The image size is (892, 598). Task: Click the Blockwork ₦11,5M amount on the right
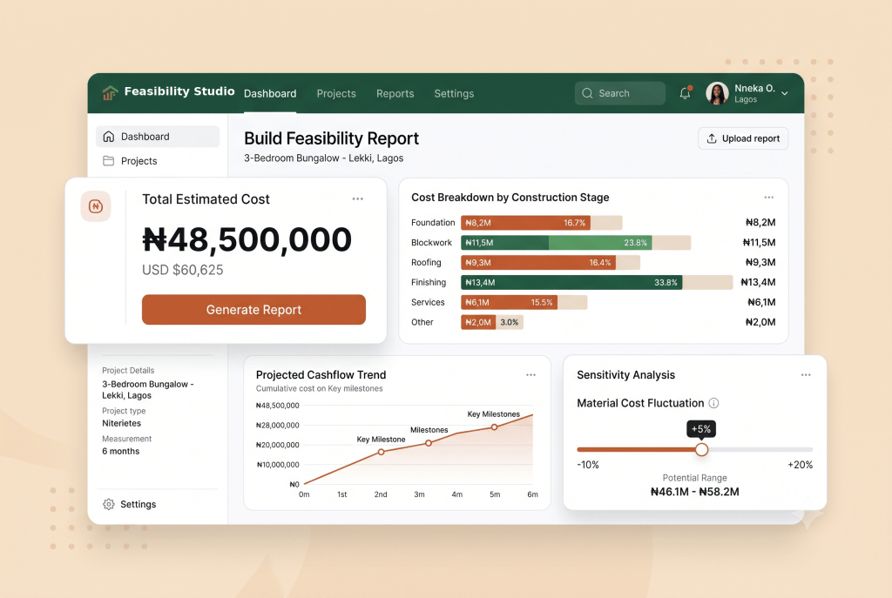(759, 243)
